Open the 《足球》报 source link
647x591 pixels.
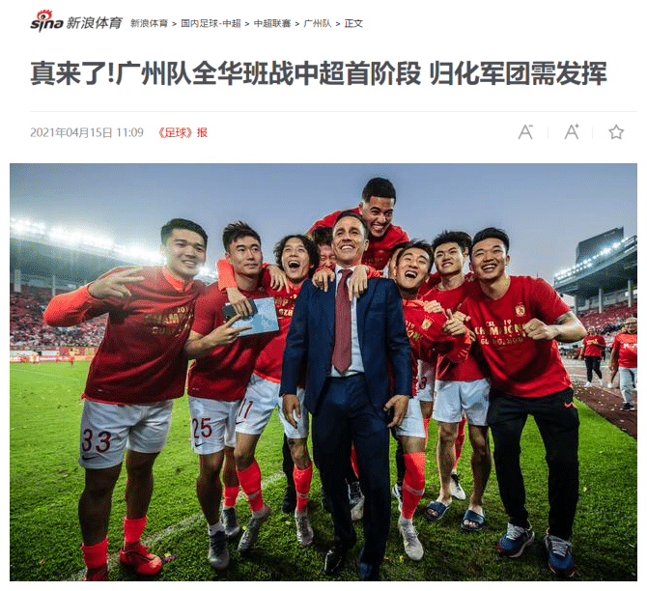pyautogui.click(x=183, y=132)
